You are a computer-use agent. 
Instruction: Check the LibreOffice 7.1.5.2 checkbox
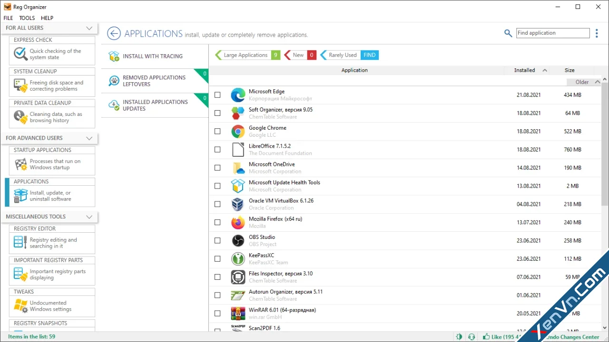[217, 150]
